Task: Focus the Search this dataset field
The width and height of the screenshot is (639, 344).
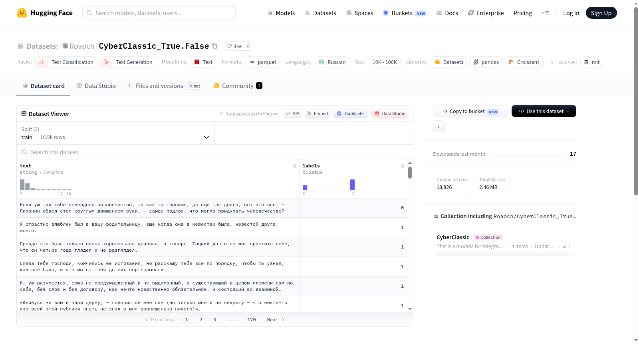Action: (215, 152)
